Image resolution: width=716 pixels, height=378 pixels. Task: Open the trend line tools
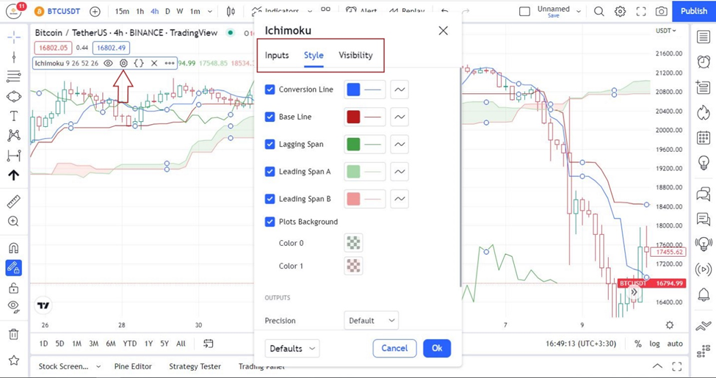point(14,57)
